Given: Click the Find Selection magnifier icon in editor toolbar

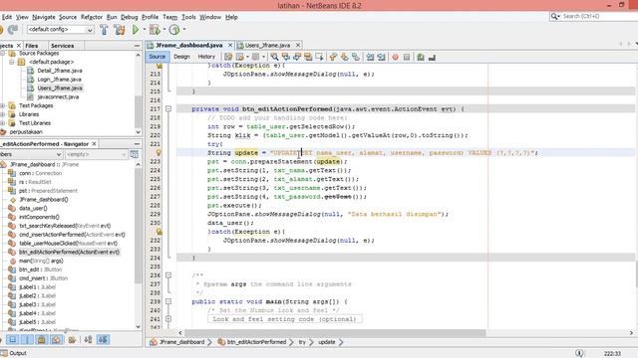Looking at the screenshot, I should click(x=275, y=57).
